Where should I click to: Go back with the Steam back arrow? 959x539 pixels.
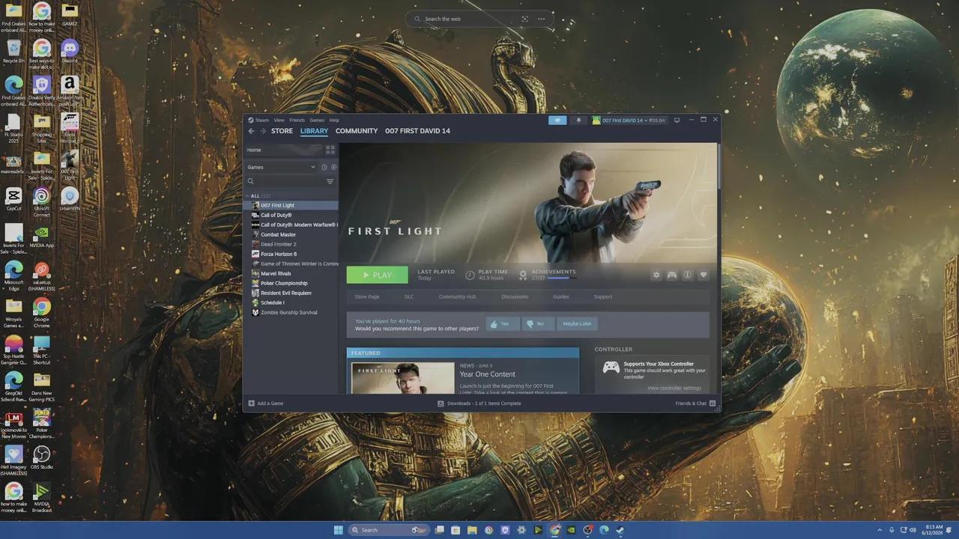(252, 131)
